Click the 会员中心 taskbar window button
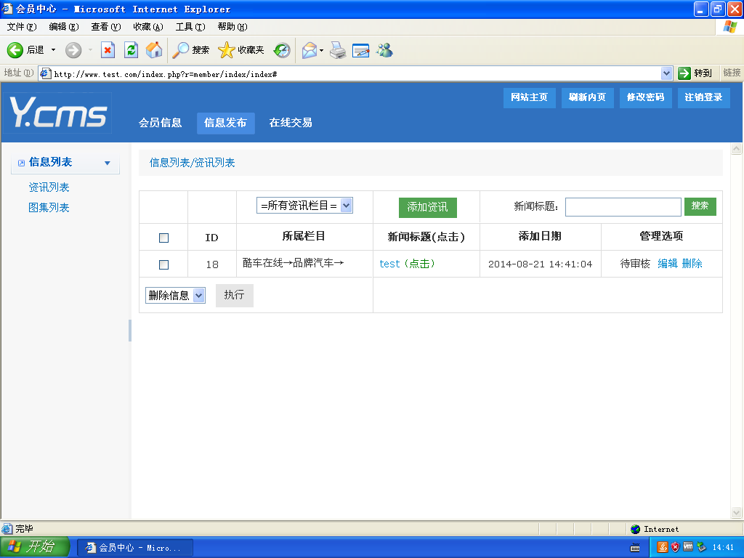 click(134, 548)
